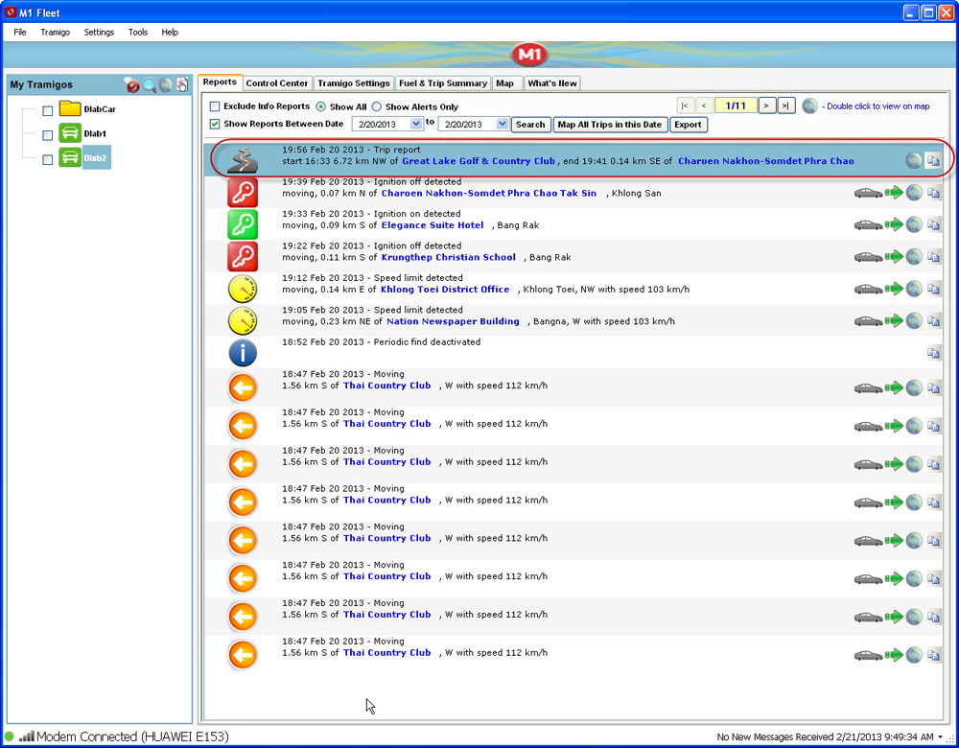Image resolution: width=959 pixels, height=748 pixels.
Task: Click the green arrow icon in 19:33 row
Action: coord(894,225)
